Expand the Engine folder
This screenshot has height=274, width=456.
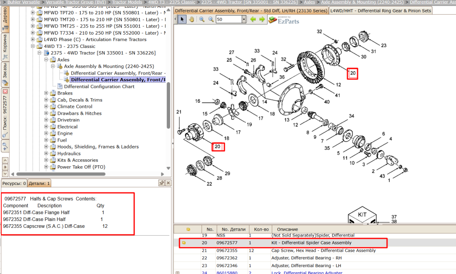tap(46, 133)
